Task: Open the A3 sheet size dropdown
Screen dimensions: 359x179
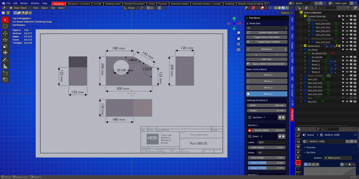Action: tap(267, 28)
